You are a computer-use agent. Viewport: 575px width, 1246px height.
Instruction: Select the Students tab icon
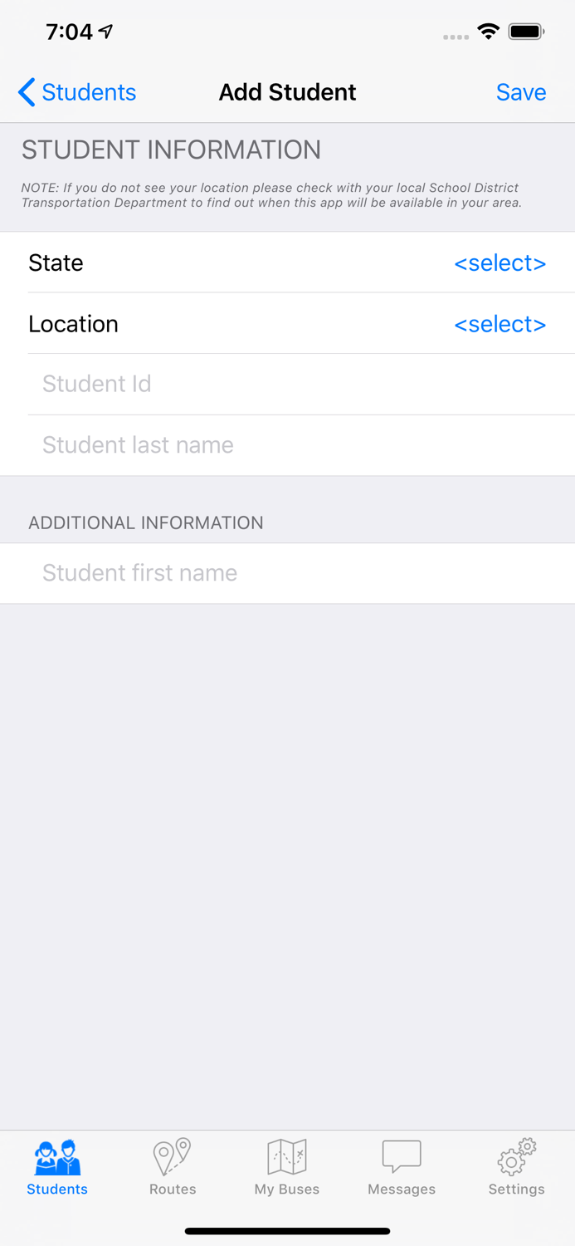click(56, 1156)
